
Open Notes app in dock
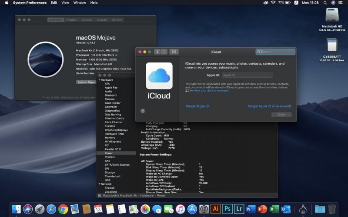(110, 209)
